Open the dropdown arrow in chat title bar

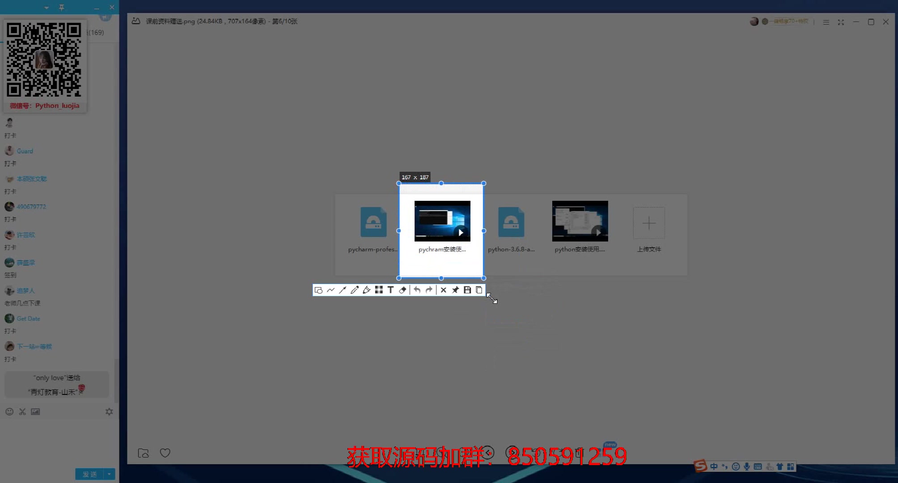click(47, 8)
